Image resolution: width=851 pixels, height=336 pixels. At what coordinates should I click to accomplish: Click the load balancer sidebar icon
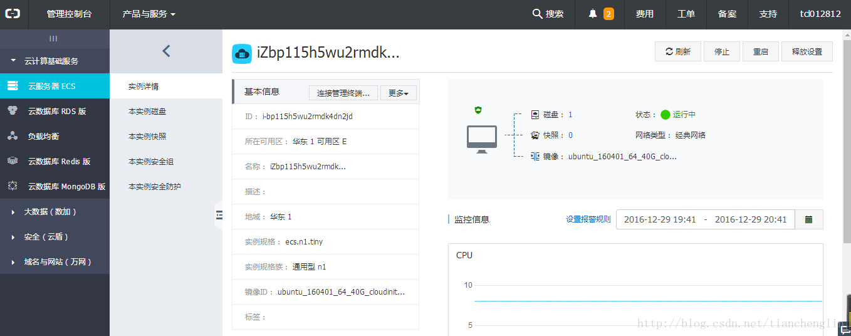point(13,136)
